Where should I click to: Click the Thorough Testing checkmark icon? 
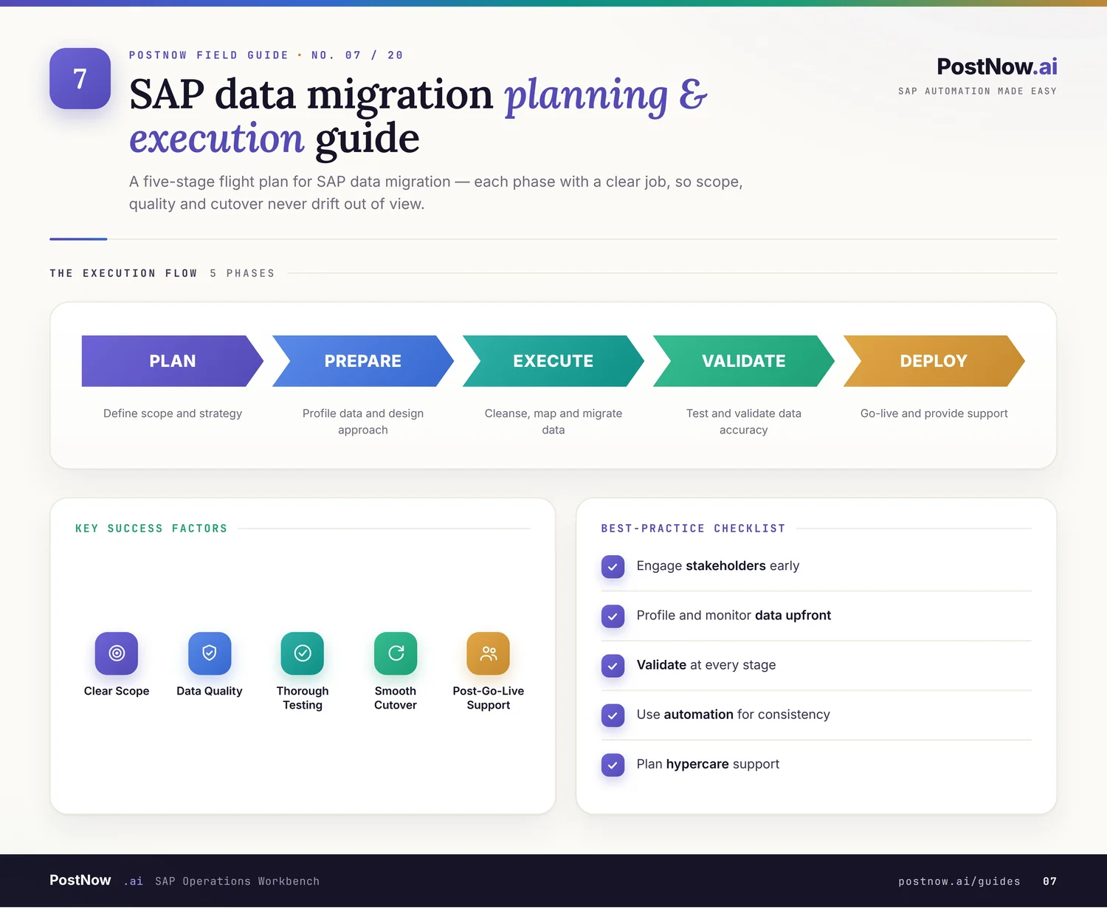tap(303, 653)
